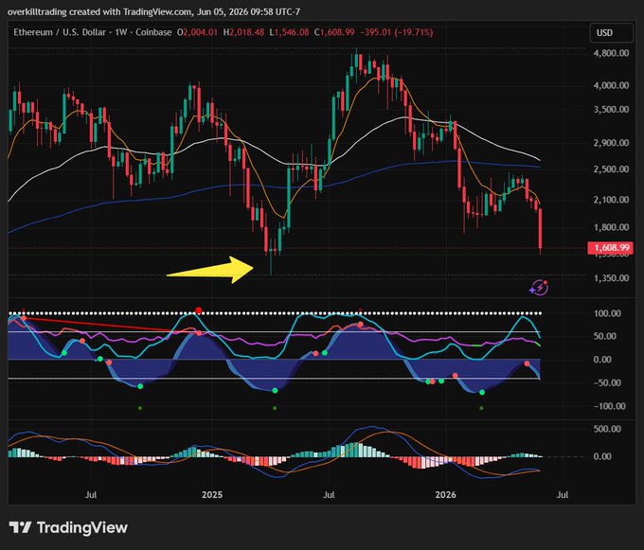The image size is (644, 550).
Task: Click the 1,800.00 price axis label
Action: pyautogui.click(x=611, y=227)
